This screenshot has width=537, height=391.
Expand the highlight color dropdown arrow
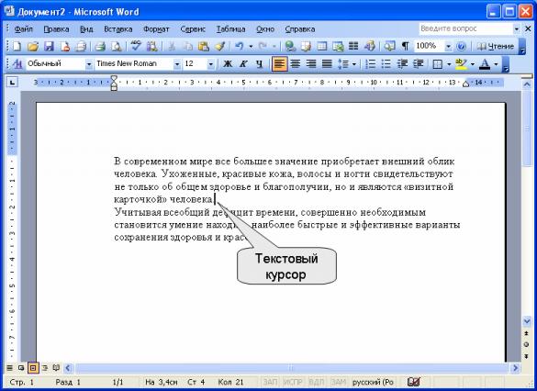472,64
